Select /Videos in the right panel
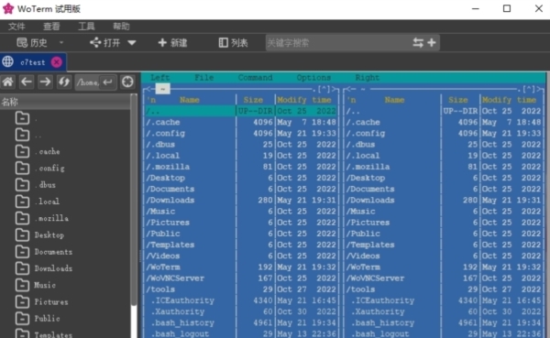Image resolution: width=550 pixels, height=338 pixels. [444, 256]
